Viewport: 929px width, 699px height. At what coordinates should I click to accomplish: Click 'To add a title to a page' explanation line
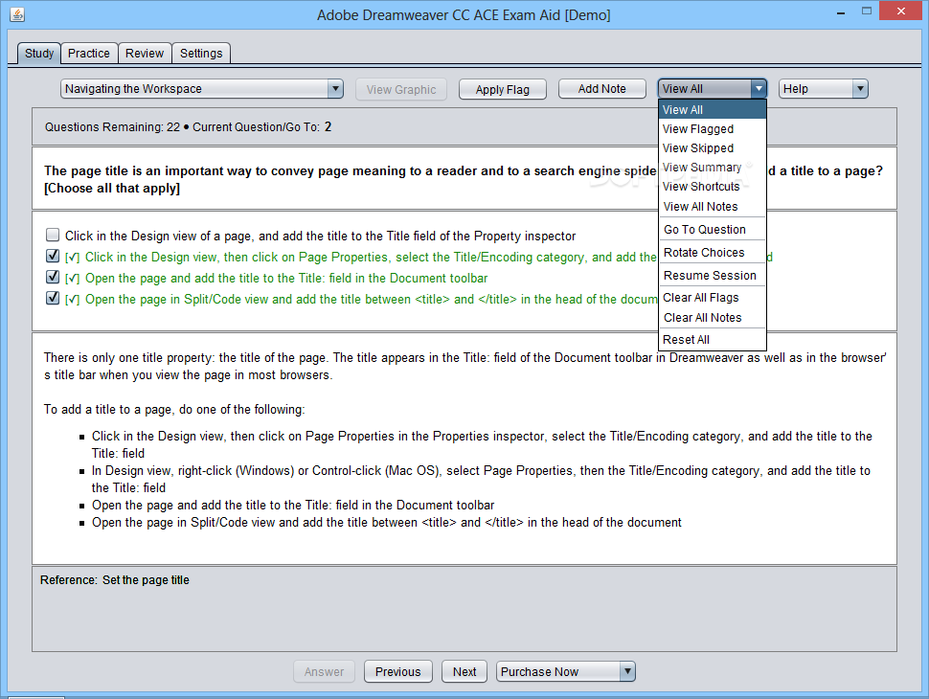click(x=174, y=409)
